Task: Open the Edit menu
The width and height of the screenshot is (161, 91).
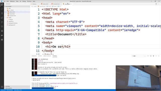Action: 8,1
